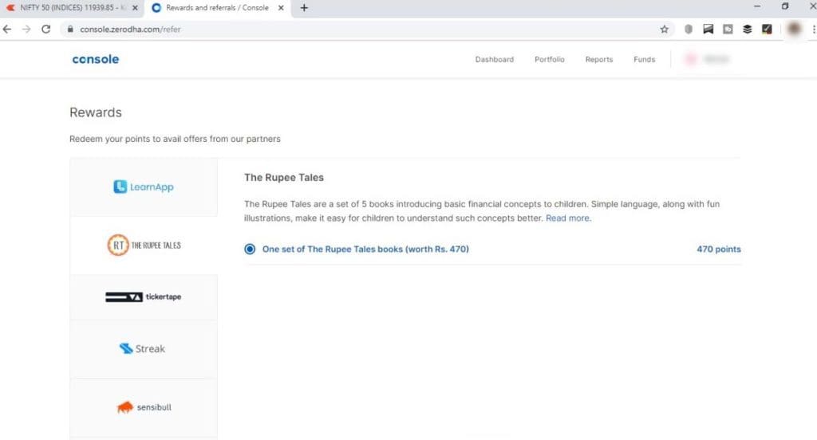Open the stacked layers extension icon
Viewport: 817px width, 440px height.
pos(747,29)
